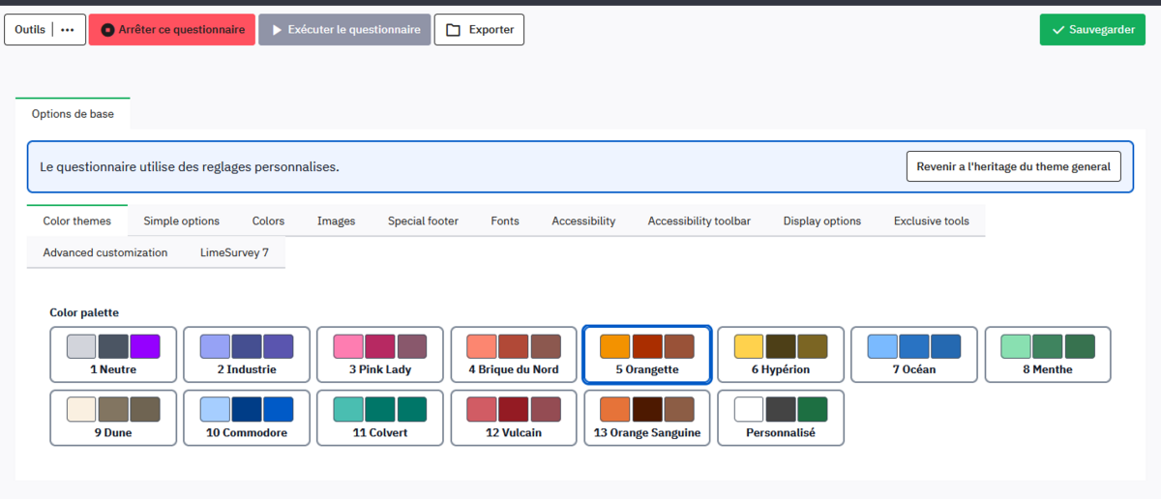Select the 2 Industrie palette
Screen dimensions: 1161x499
247,355
